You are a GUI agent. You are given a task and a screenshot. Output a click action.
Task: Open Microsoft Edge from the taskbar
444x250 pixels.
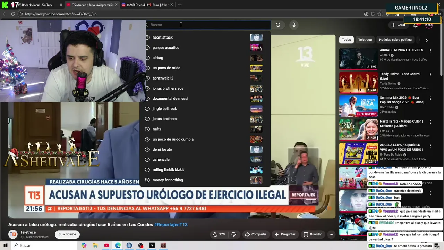coord(118,245)
